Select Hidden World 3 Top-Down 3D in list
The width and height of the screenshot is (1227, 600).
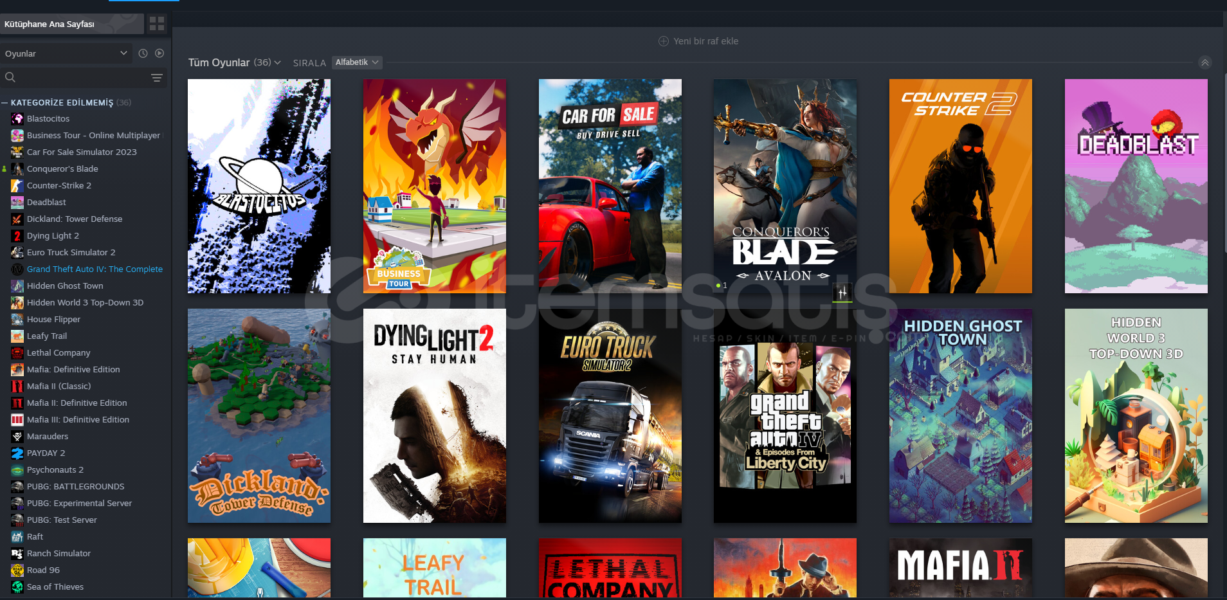point(85,302)
